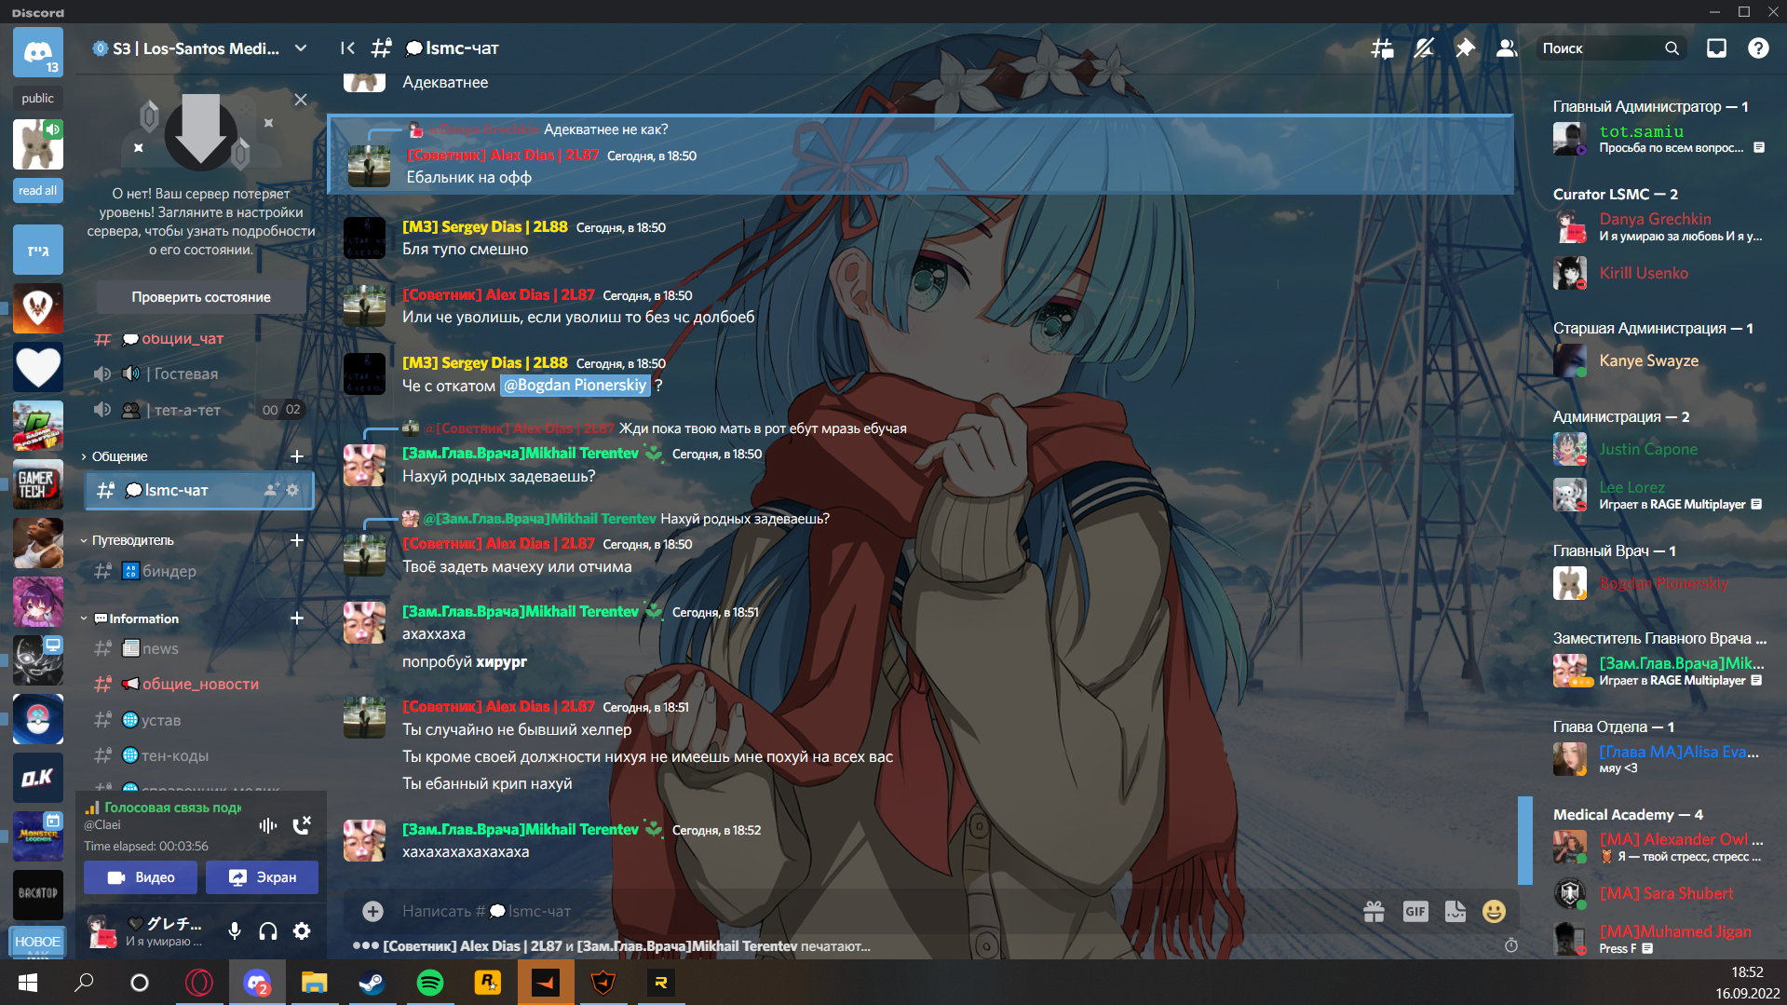Mute the microphone
This screenshot has width=1787, height=1005.
(x=235, y=930)
